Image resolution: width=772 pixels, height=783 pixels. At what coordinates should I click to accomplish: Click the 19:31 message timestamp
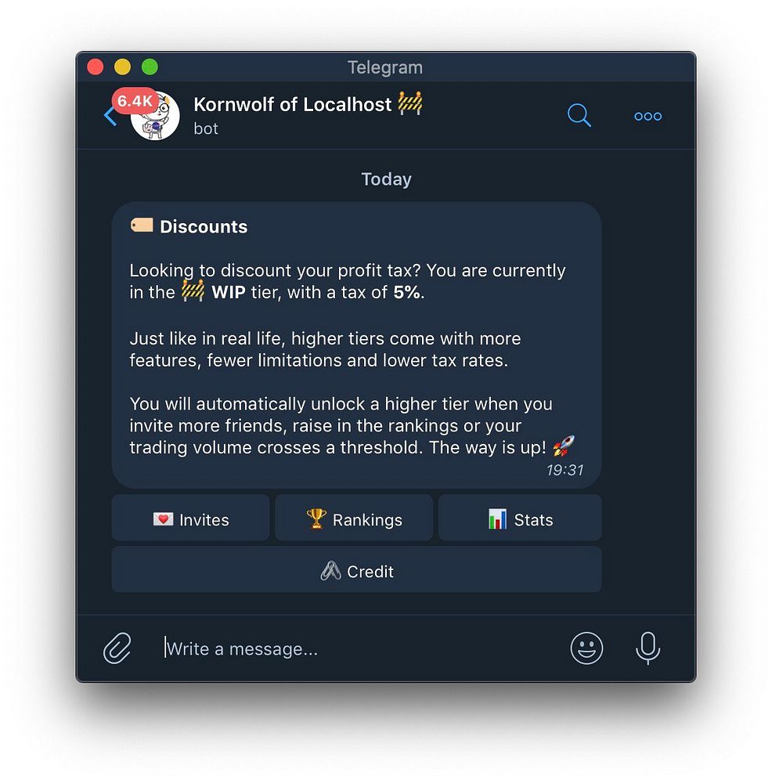[565, 470]
